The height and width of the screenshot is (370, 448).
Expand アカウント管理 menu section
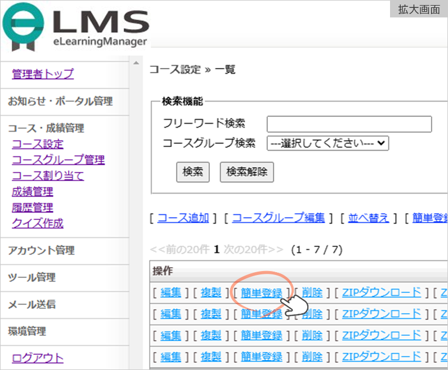click(42, 250)
